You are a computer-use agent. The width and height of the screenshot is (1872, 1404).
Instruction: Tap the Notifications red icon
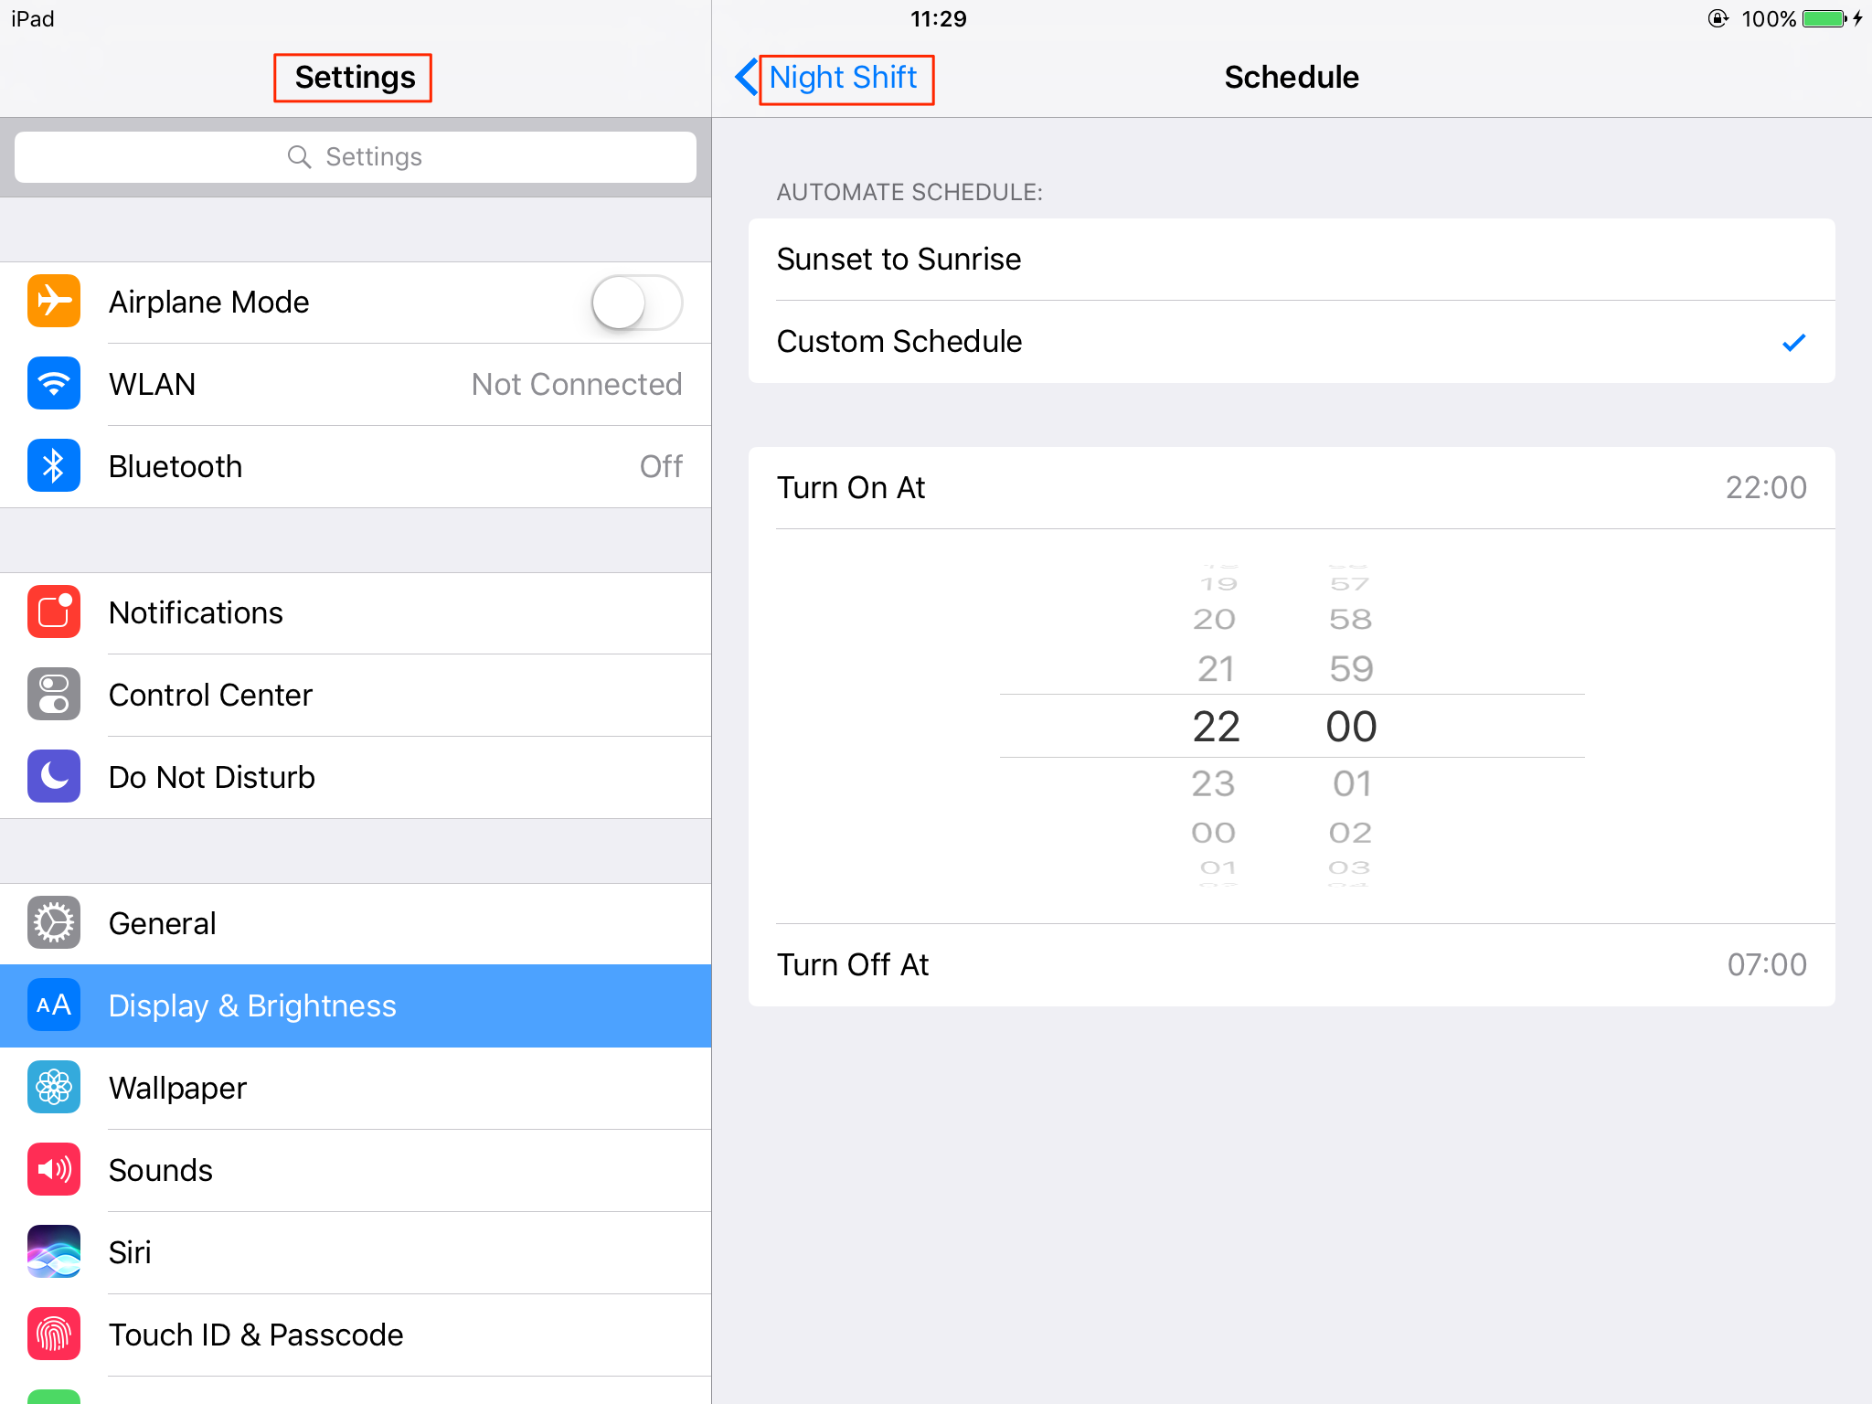point(54,612)
